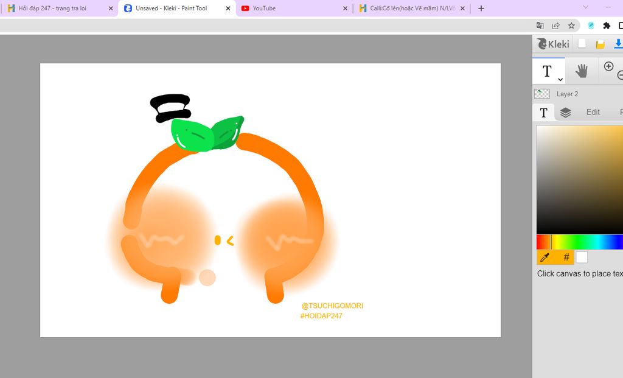Open the blue extension icon in toolbar
The height and width of the screenshot is (378, 623).
pyautogui.click(x=591, y=26)
